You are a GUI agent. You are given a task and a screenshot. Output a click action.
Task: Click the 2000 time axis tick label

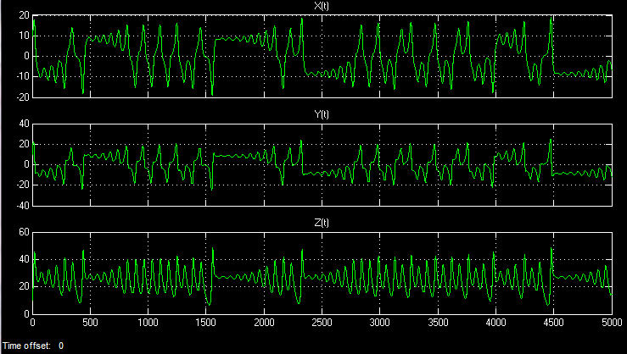(264, 322)
